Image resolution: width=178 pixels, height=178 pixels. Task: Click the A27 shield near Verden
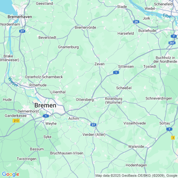point(93,125)
